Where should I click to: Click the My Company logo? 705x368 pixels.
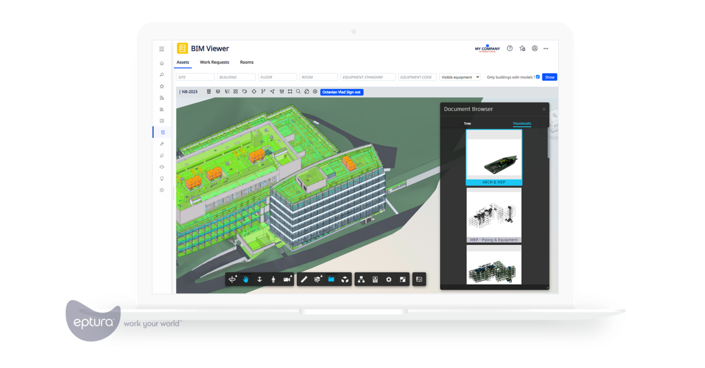click(487, 49)
